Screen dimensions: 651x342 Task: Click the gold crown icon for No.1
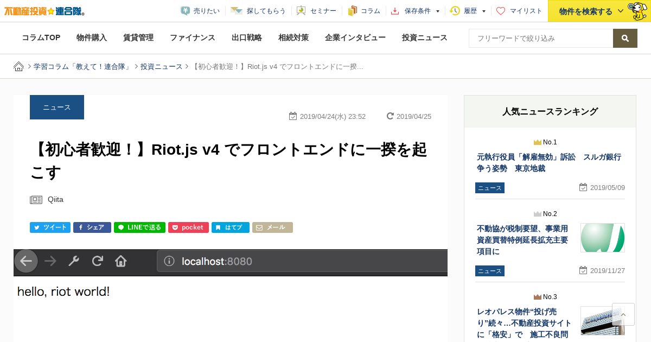pyautogui.click(x=537, y=142)
